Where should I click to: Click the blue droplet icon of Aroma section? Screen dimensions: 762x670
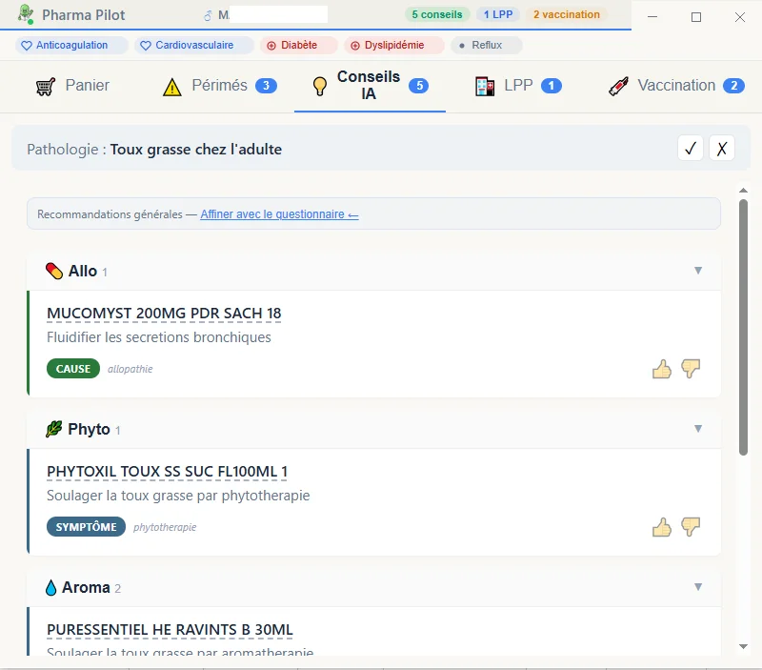(51, 587)
